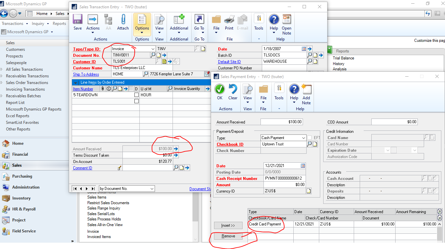Toggle the D checkbox for 5-TEARDOWN
The height and width of the screenshot is (249, 445).
pos(136,95)
